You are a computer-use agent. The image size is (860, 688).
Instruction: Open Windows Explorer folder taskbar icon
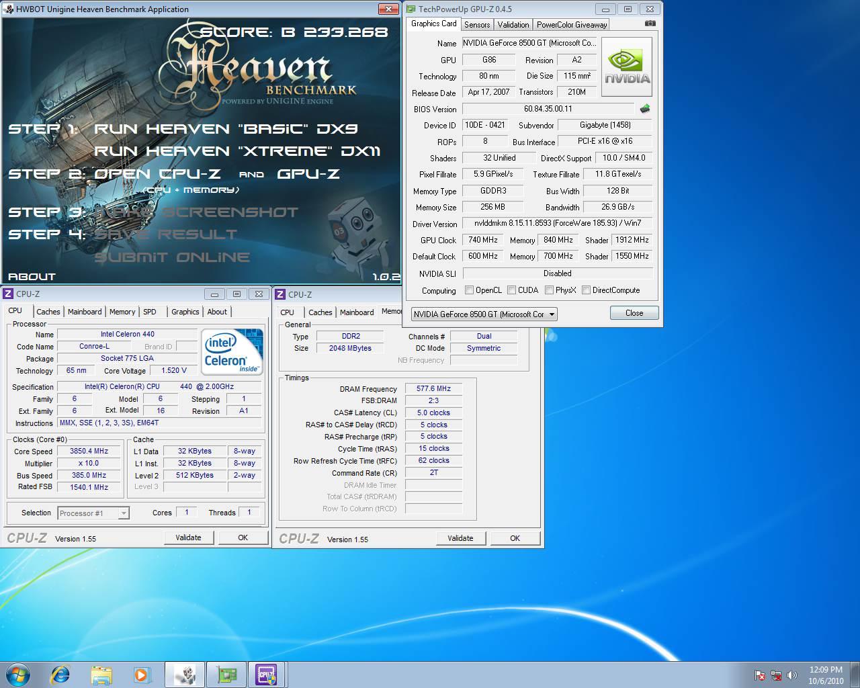pos(101,675)
